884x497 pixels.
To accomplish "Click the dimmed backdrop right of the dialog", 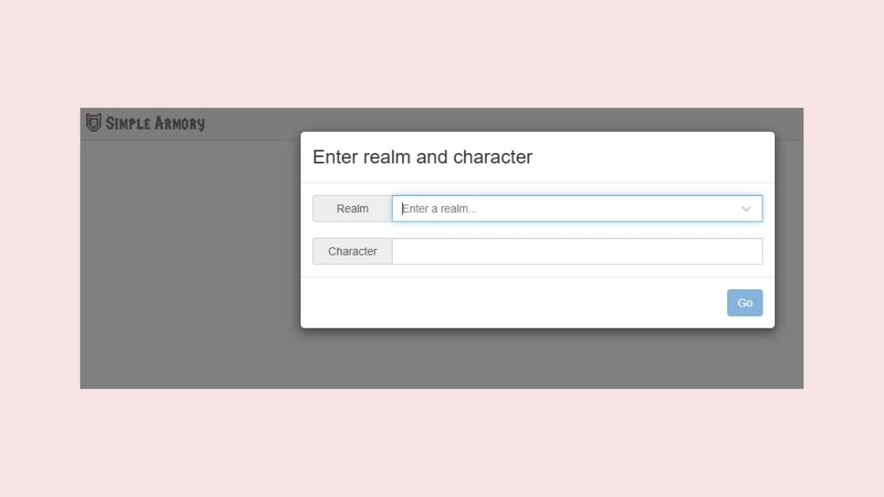I will [789, 258].
